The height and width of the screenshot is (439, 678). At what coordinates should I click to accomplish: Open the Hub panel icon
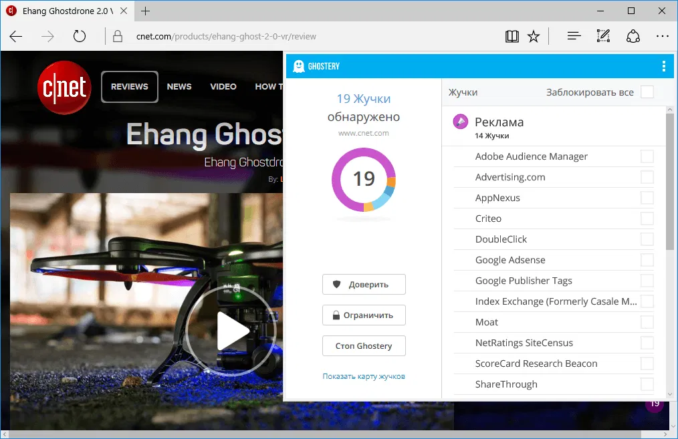[574, 36]
